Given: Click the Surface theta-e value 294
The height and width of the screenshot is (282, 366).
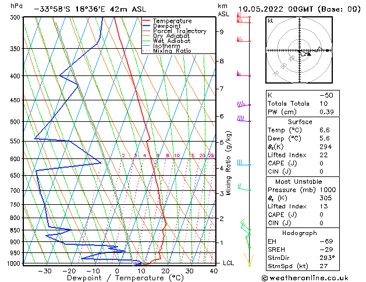Looking at the screenshot, I should tap(326, 147).
